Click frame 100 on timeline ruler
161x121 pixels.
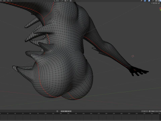[x=45, y=114]
